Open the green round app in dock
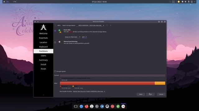This screenshot has width=199, height=111. point(118,106)
